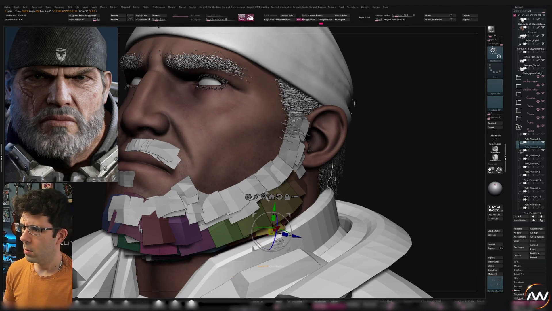Screen dimensions: 552x311
Task: Open gizmo customize gear icon
Action: click(248, 197)
